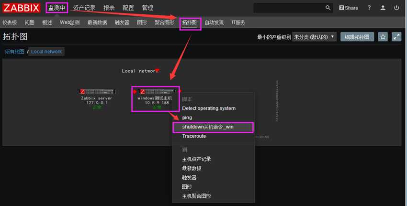Open the 资产记录 menu
407x206 pixels.
point(84,8)
